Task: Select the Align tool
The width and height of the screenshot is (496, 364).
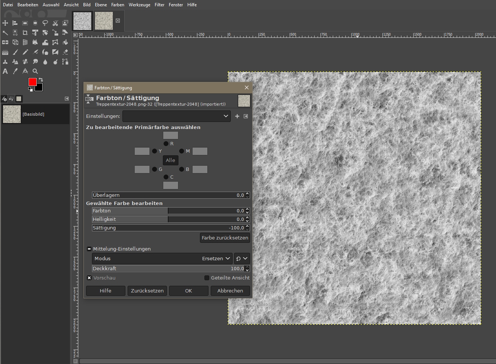Action: [x=15, y=23]
